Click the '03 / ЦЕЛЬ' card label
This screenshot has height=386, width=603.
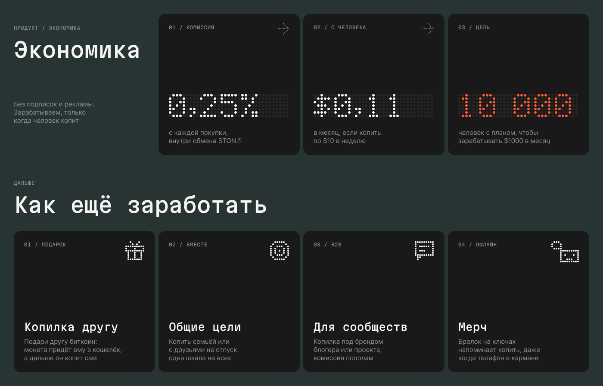tap(474, 28)
